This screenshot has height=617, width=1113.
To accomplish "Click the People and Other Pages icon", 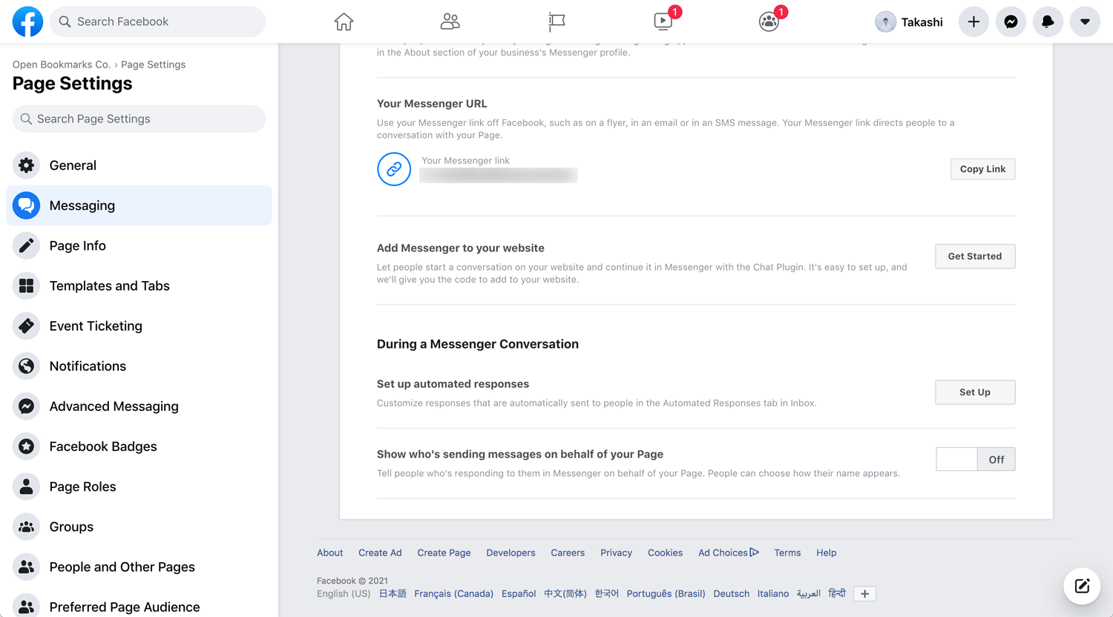I will 26,566.
